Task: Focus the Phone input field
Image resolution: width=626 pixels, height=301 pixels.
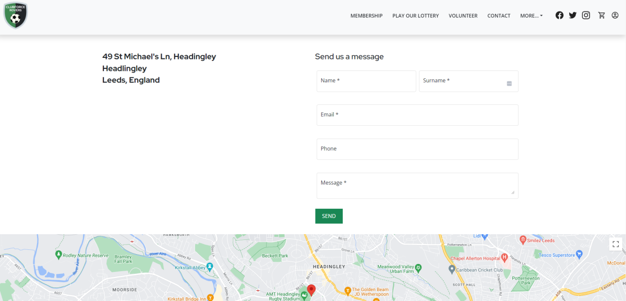Action: [x=417, y=149]
